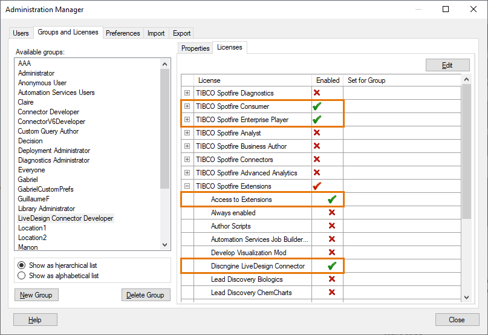Click green checkmark for TIBCO Spotfire Consumer
Image resolution: width=488 pixels, height=335 pixels.
317,106
